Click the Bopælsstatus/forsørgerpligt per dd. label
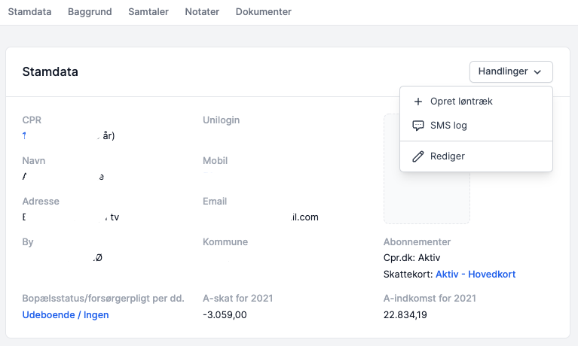 103,299
